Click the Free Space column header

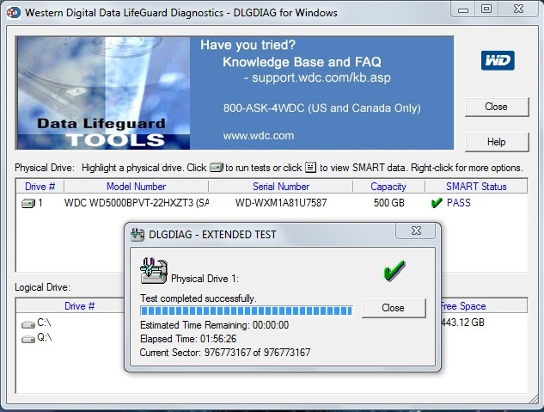463,306
